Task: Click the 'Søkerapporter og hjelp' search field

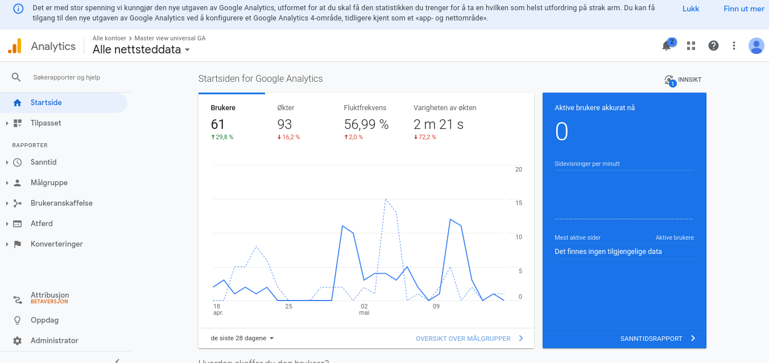Action: (67, 77)
